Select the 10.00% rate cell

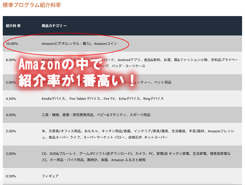12,44
